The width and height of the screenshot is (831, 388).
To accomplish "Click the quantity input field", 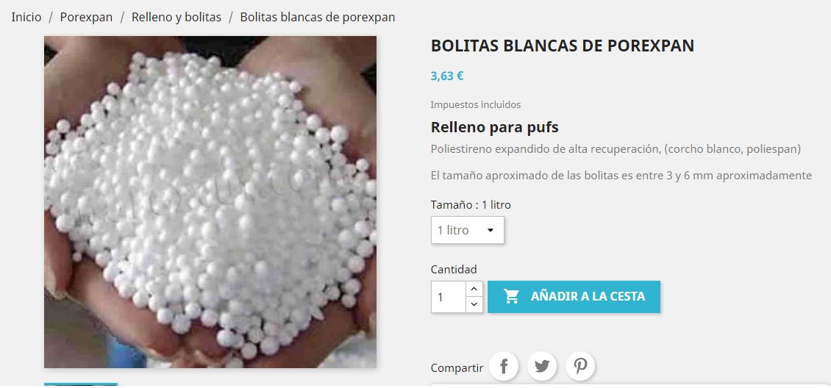I will 449,297.
